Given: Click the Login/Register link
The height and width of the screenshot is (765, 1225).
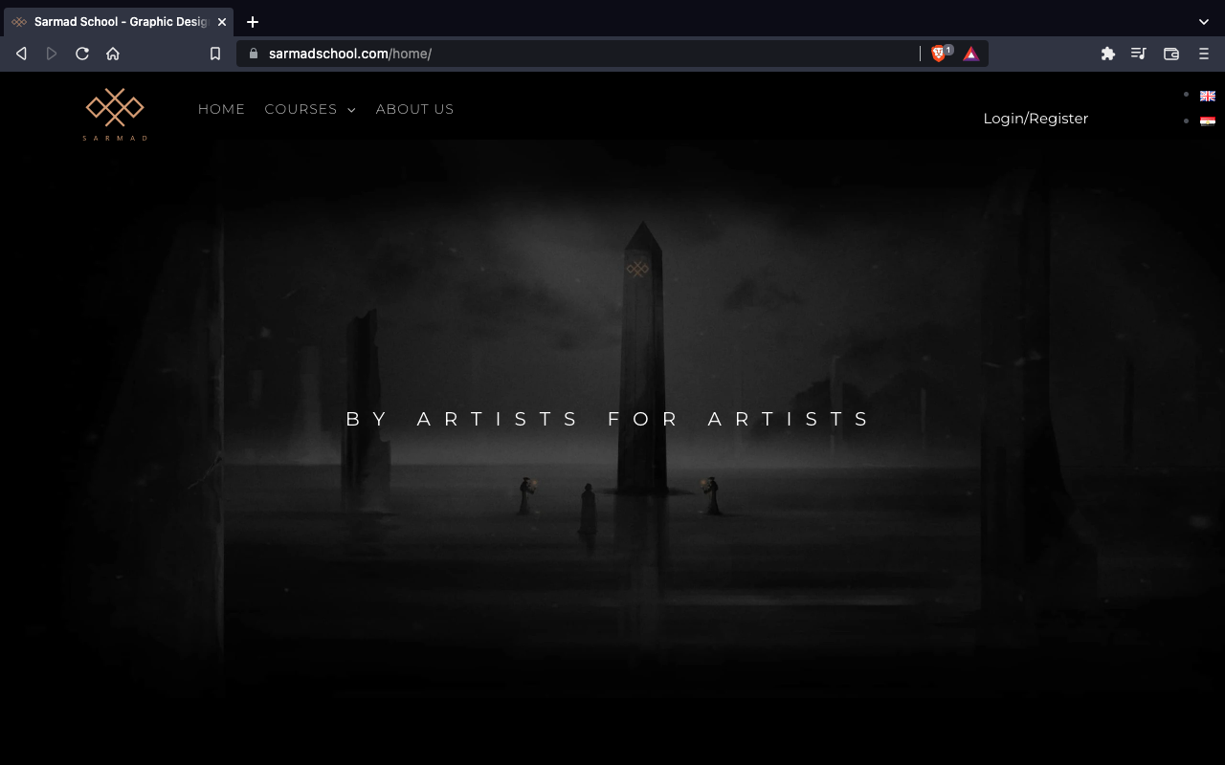Looking at the screenshot, I should [1036, 119].
